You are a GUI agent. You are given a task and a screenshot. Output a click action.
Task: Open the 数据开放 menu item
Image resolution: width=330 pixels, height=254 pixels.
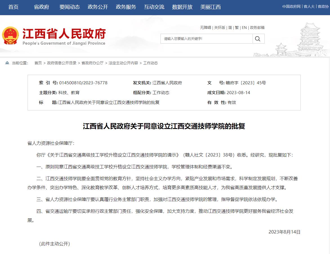[x=182, y=7]
